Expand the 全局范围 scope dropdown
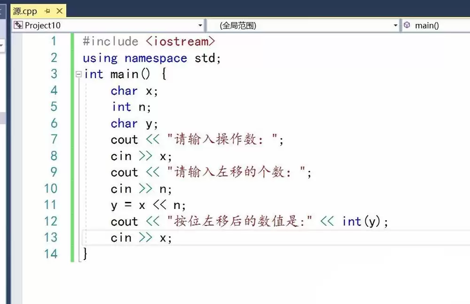This screenshot has width=470, height=304. point(395,25)
